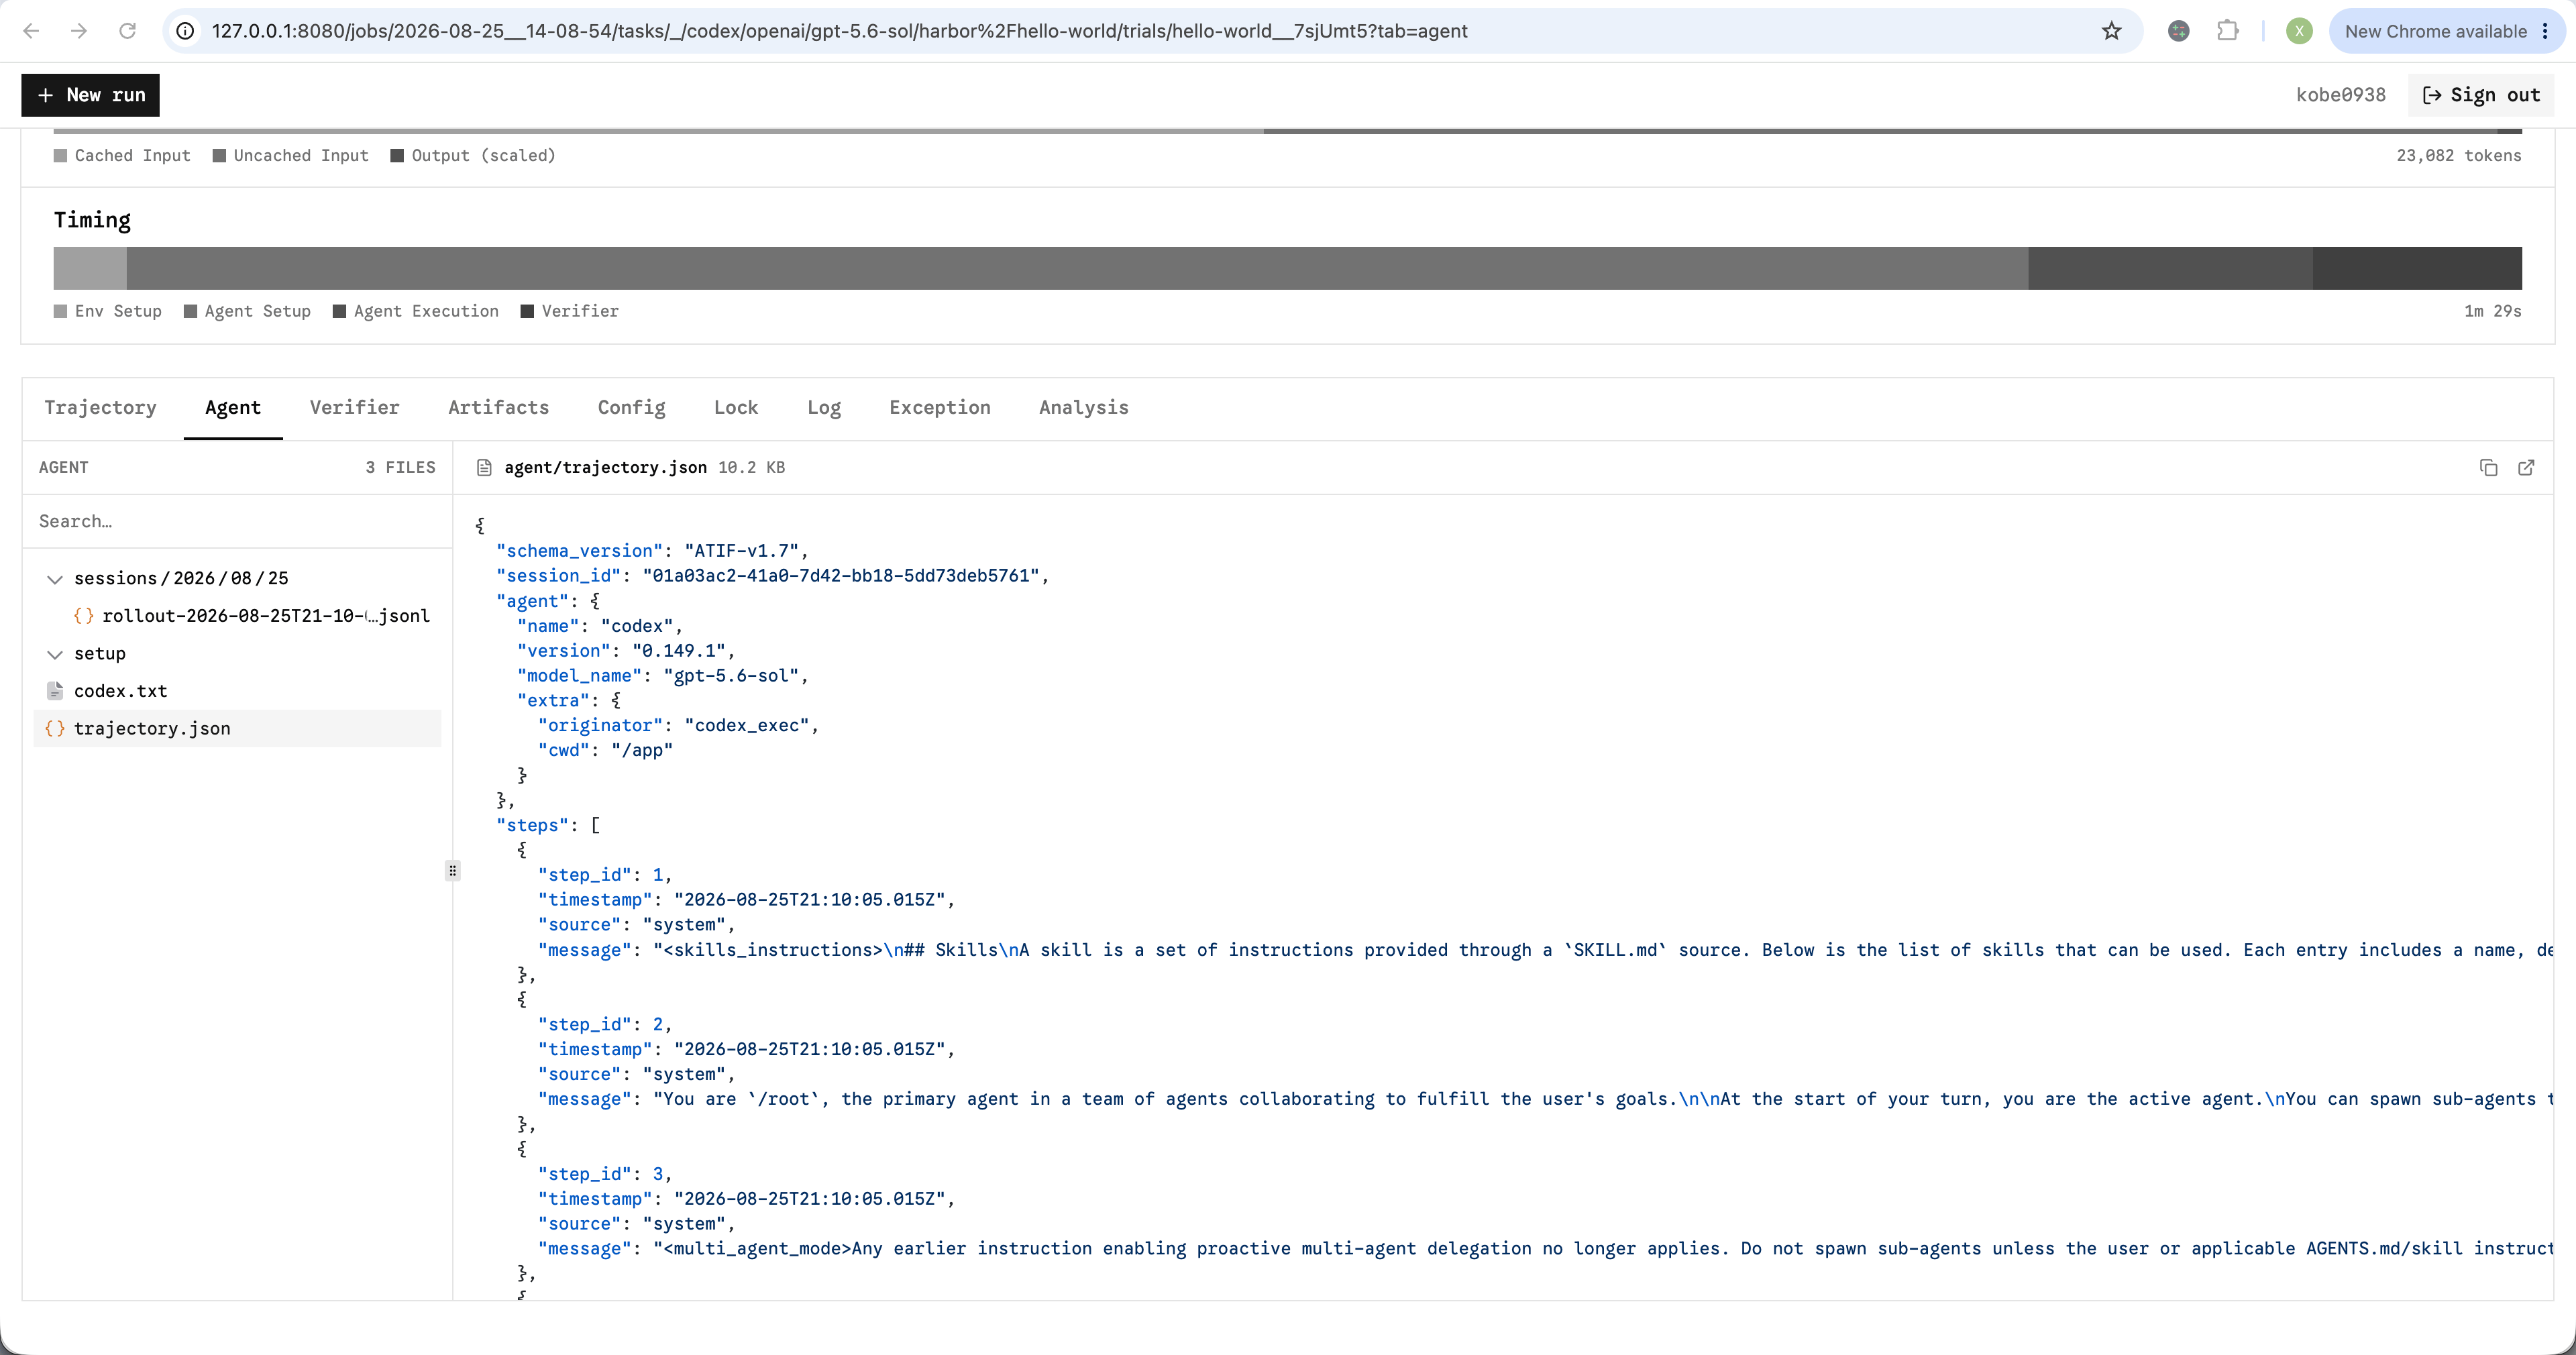The image size is (2576, 1355).
Task: Click the browser back arrow
Action: point(31,31)
